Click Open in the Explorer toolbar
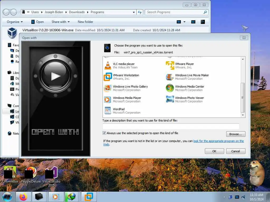 pyautogui.click(x=37, y=22)
